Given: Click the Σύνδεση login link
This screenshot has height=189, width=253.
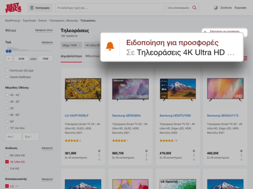Looking at the screenshot, I should click(x=226, y=8).
